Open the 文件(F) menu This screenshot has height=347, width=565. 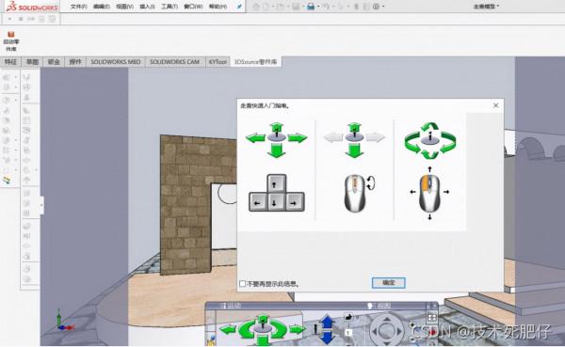click(x=78, y=7)
